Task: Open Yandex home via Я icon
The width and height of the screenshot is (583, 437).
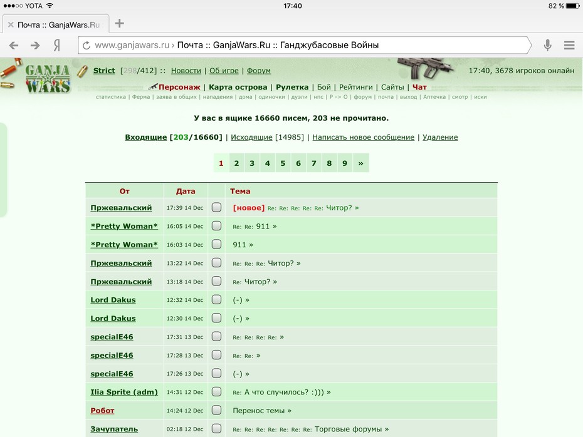Action: point(56,45)
